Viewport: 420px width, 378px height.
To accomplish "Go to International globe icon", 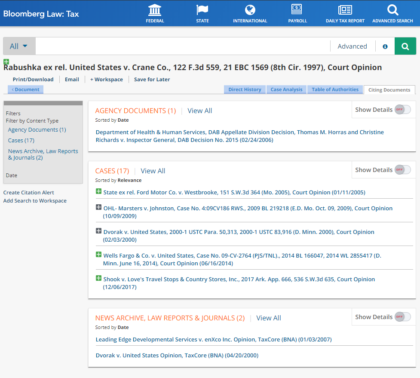I will [x=250, y=10].
